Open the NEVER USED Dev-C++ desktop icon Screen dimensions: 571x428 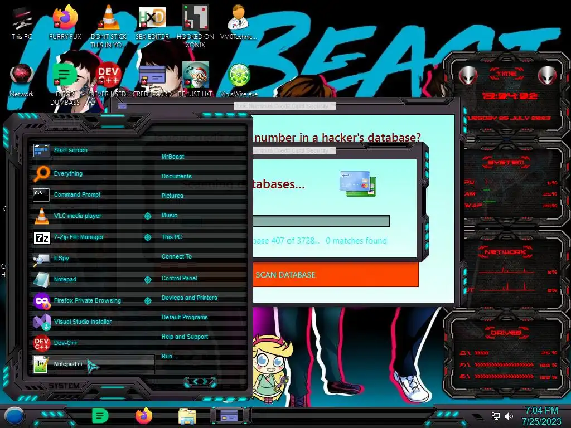(x=109, y=80)
